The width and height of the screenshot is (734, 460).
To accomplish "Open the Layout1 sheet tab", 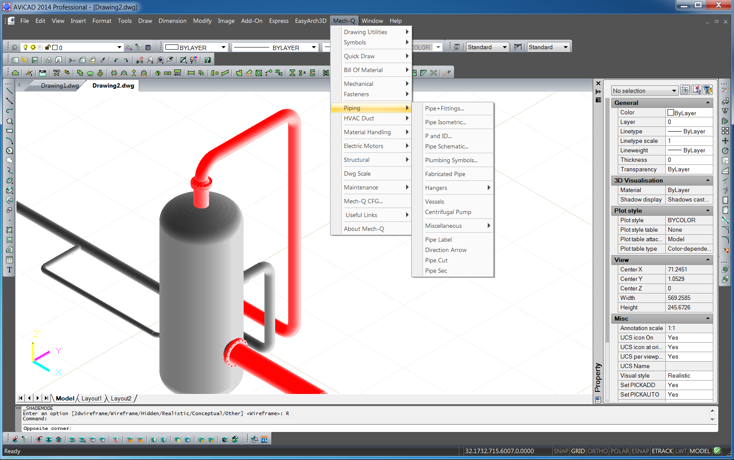I will click(92, 398).
